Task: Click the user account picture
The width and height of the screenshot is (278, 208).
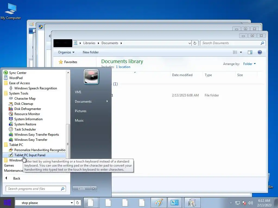Action: point(91,77)
